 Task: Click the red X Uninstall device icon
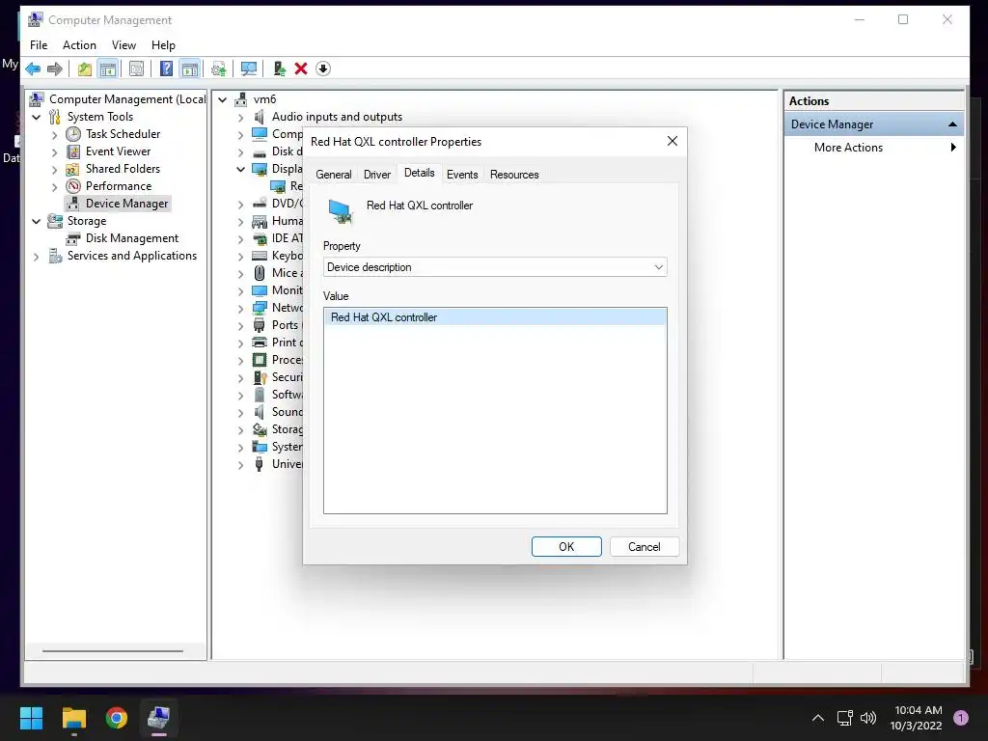[x=301, y=69]
